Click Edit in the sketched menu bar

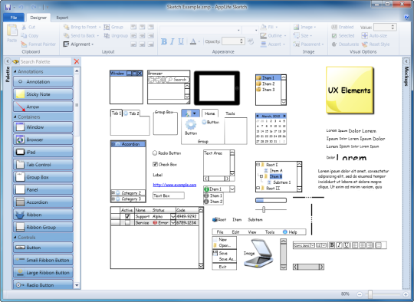[235, 232]
